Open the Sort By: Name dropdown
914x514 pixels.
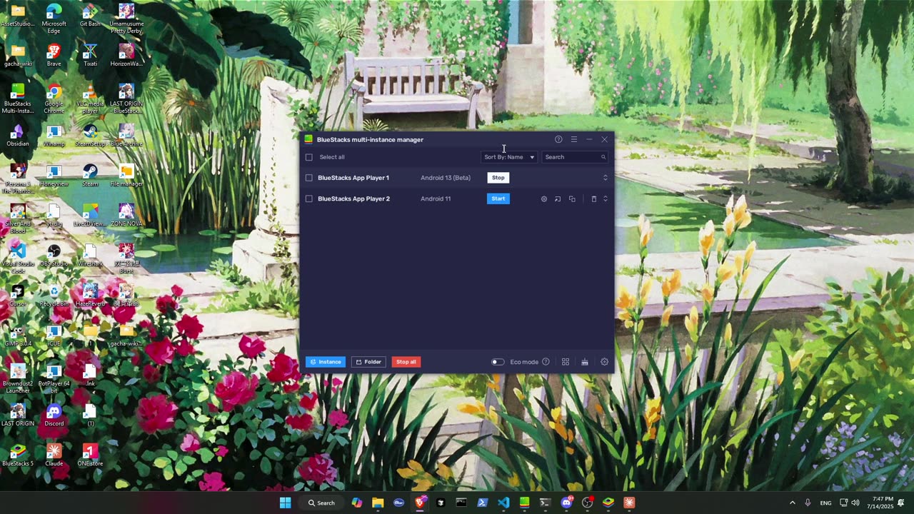point(509,157)
